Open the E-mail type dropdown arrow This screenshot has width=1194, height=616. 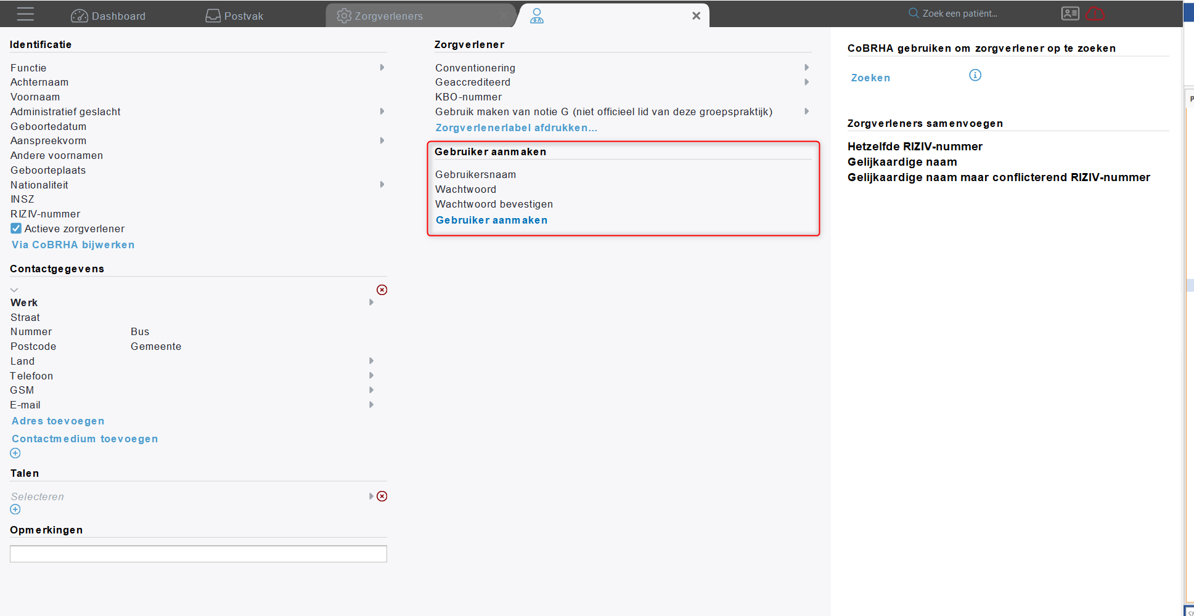click(x=371, y=405)
